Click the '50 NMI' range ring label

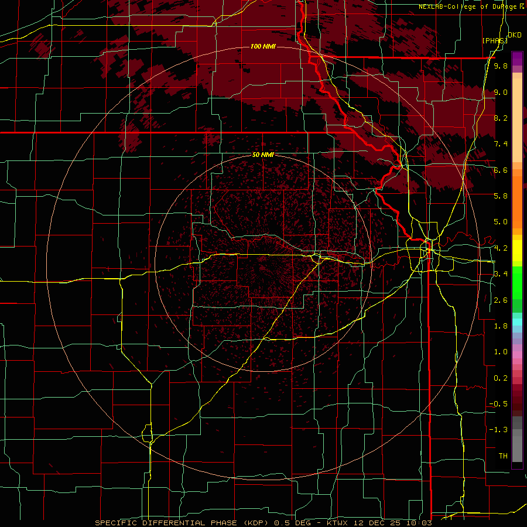click(x=263, y=155)
